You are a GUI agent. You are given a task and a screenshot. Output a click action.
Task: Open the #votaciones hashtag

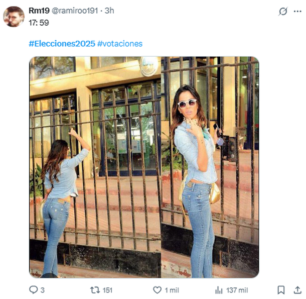click(120, 44)
